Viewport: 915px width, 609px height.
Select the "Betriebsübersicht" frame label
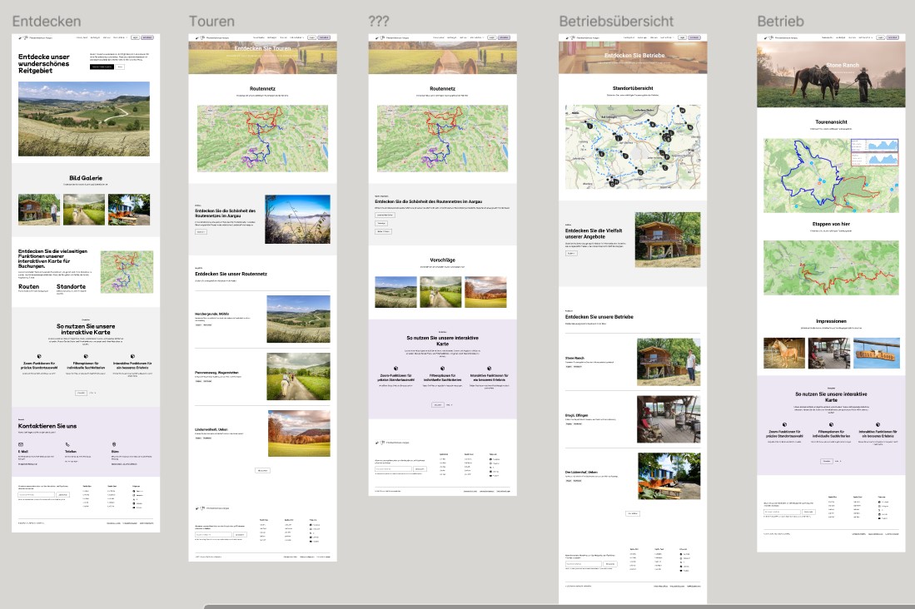point(615,21)
